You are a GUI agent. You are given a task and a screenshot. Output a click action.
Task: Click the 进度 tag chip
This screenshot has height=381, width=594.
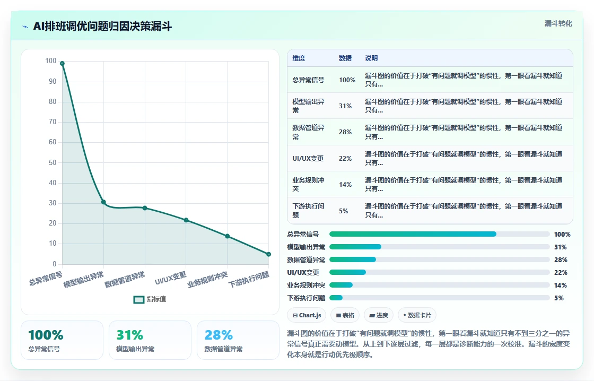[x=379, y=315]
